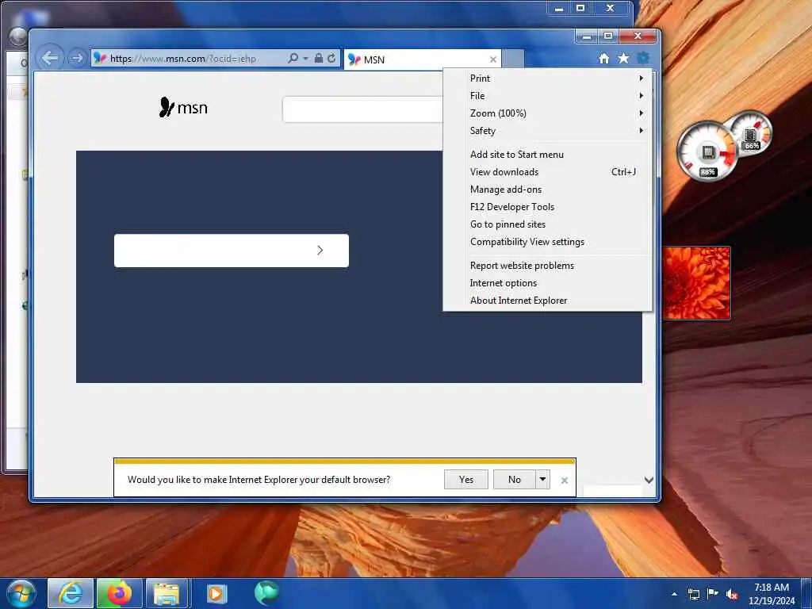
Task: Click the Internet Explorer back arrow button
Action: click(x=50, y=57)
